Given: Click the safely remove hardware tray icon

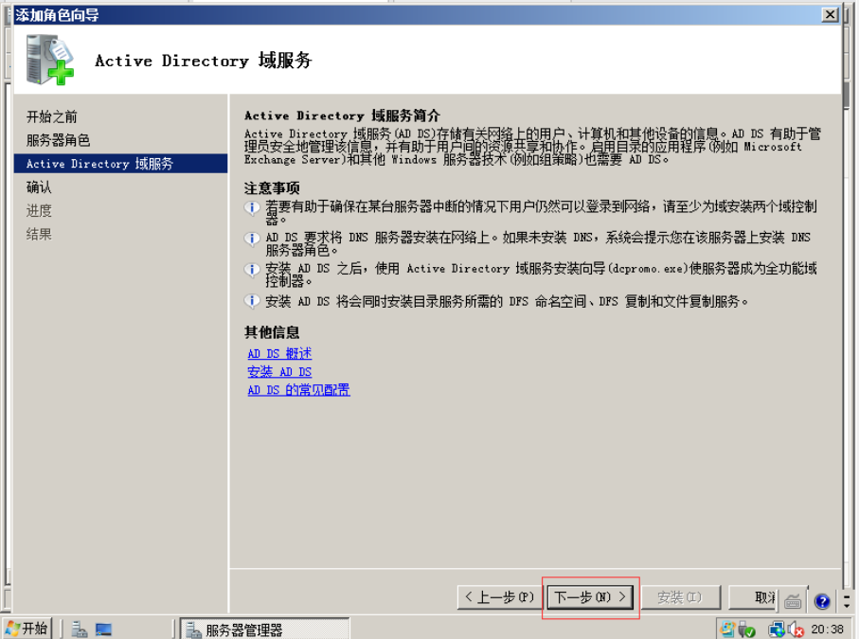Looking at the screenshot, I should pos(746,630).
